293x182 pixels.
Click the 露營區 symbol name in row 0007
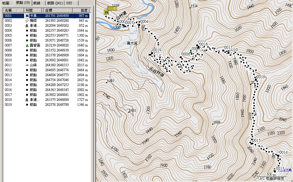[35, 45]
